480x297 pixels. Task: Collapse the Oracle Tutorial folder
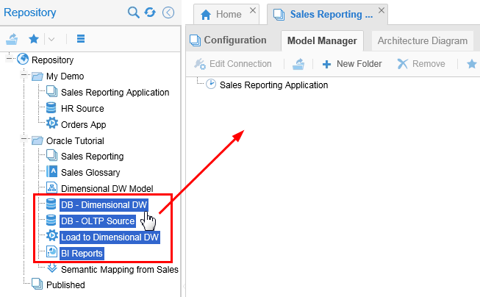click(x=24, y=139)
